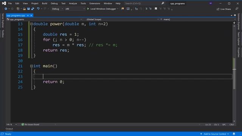The width and height of the screenshot is (242, 136).
Task: Open the View menu
Action: 25,3
